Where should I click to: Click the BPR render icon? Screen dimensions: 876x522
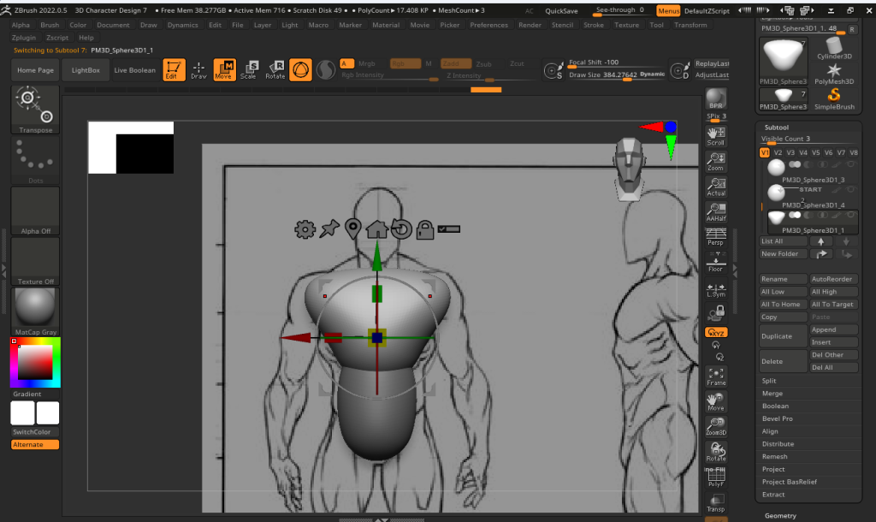click(x=716, y=98)
